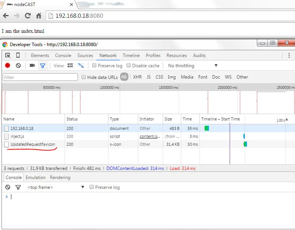Enable console drawer Preserve log checkbox
295x230 pixels.
pyautogui.click(x=91, y=187)
